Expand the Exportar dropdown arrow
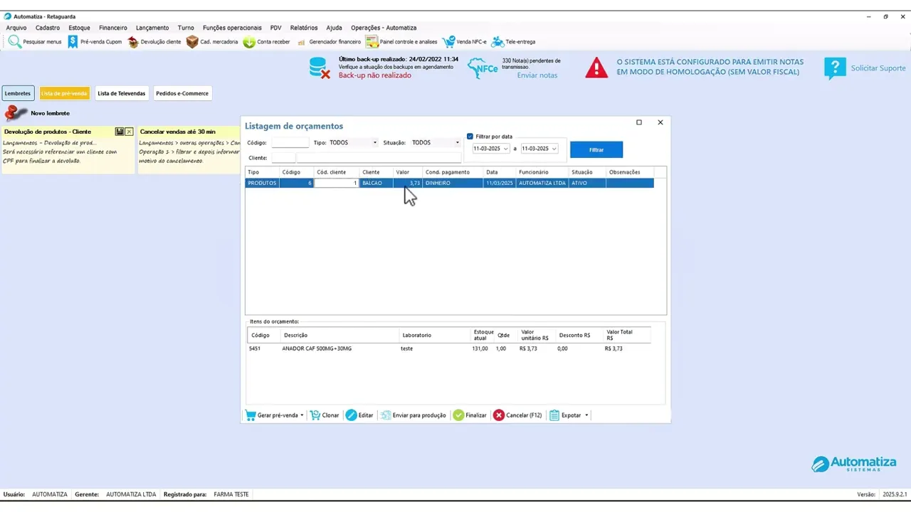This screenshot has width=911, height=512. pyautogui.click(x=586, y=415)
